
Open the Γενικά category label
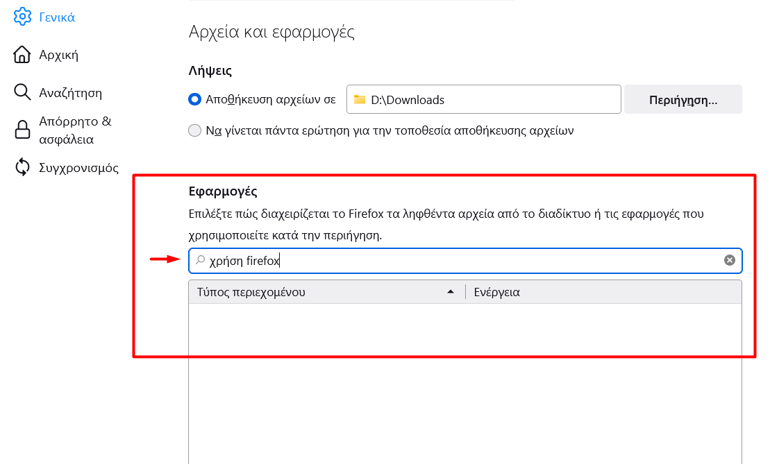(x=57, y=17)
